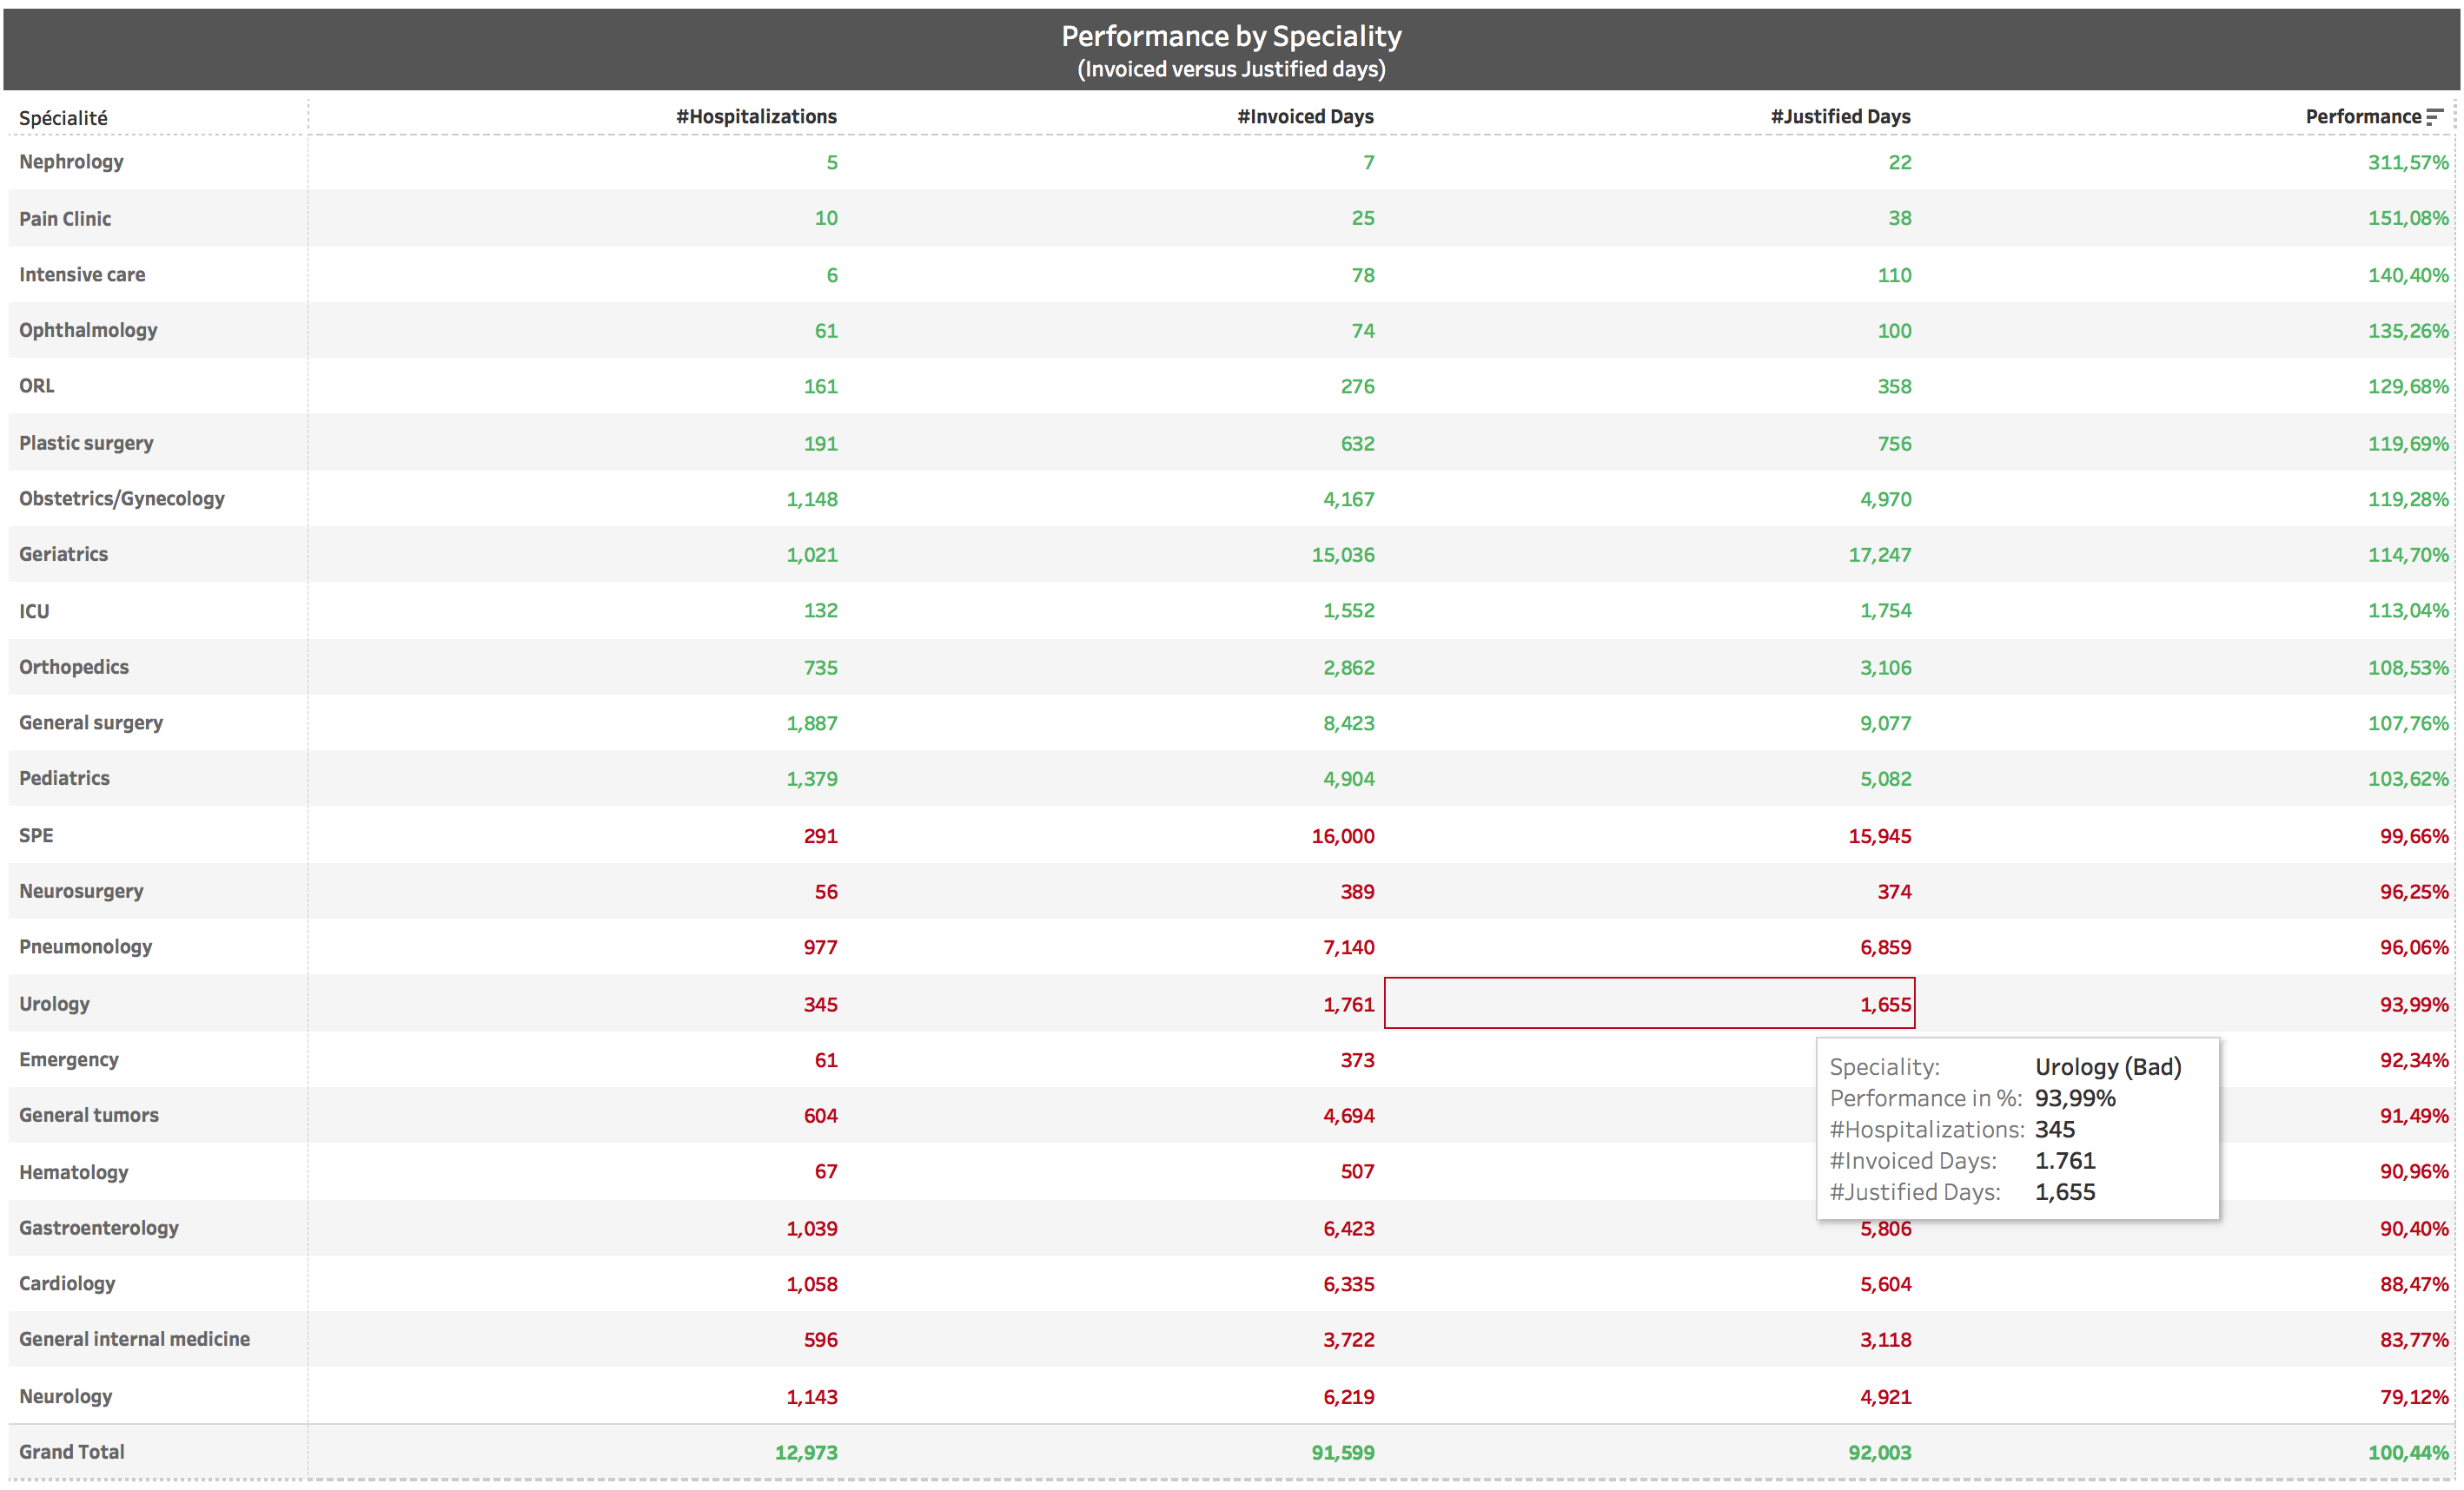Screen dimensions: 2464x1490
Task: Select the SPE row label
Action: point(36,835)
